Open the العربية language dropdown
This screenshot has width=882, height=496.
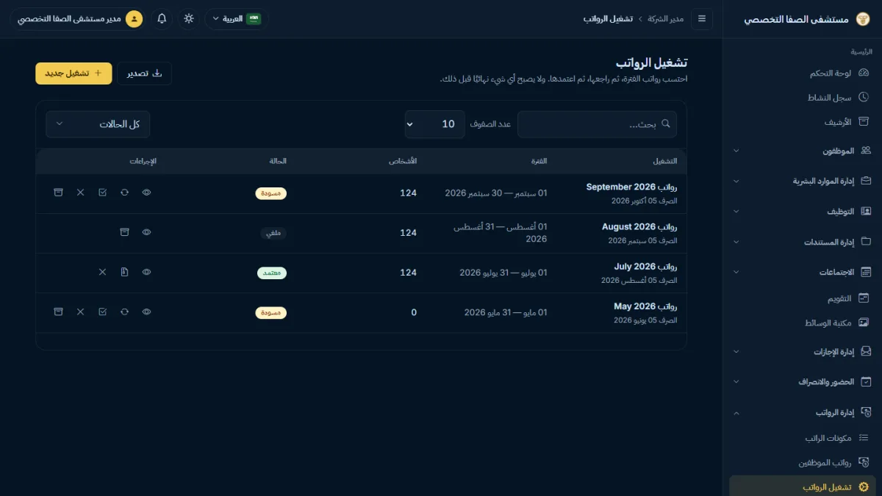click(237, 18)
